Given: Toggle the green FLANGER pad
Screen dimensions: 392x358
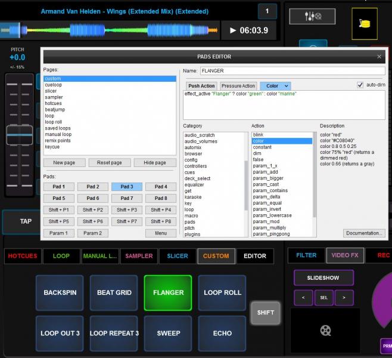Looking at the screenshot, I should [x=168, y=292].
